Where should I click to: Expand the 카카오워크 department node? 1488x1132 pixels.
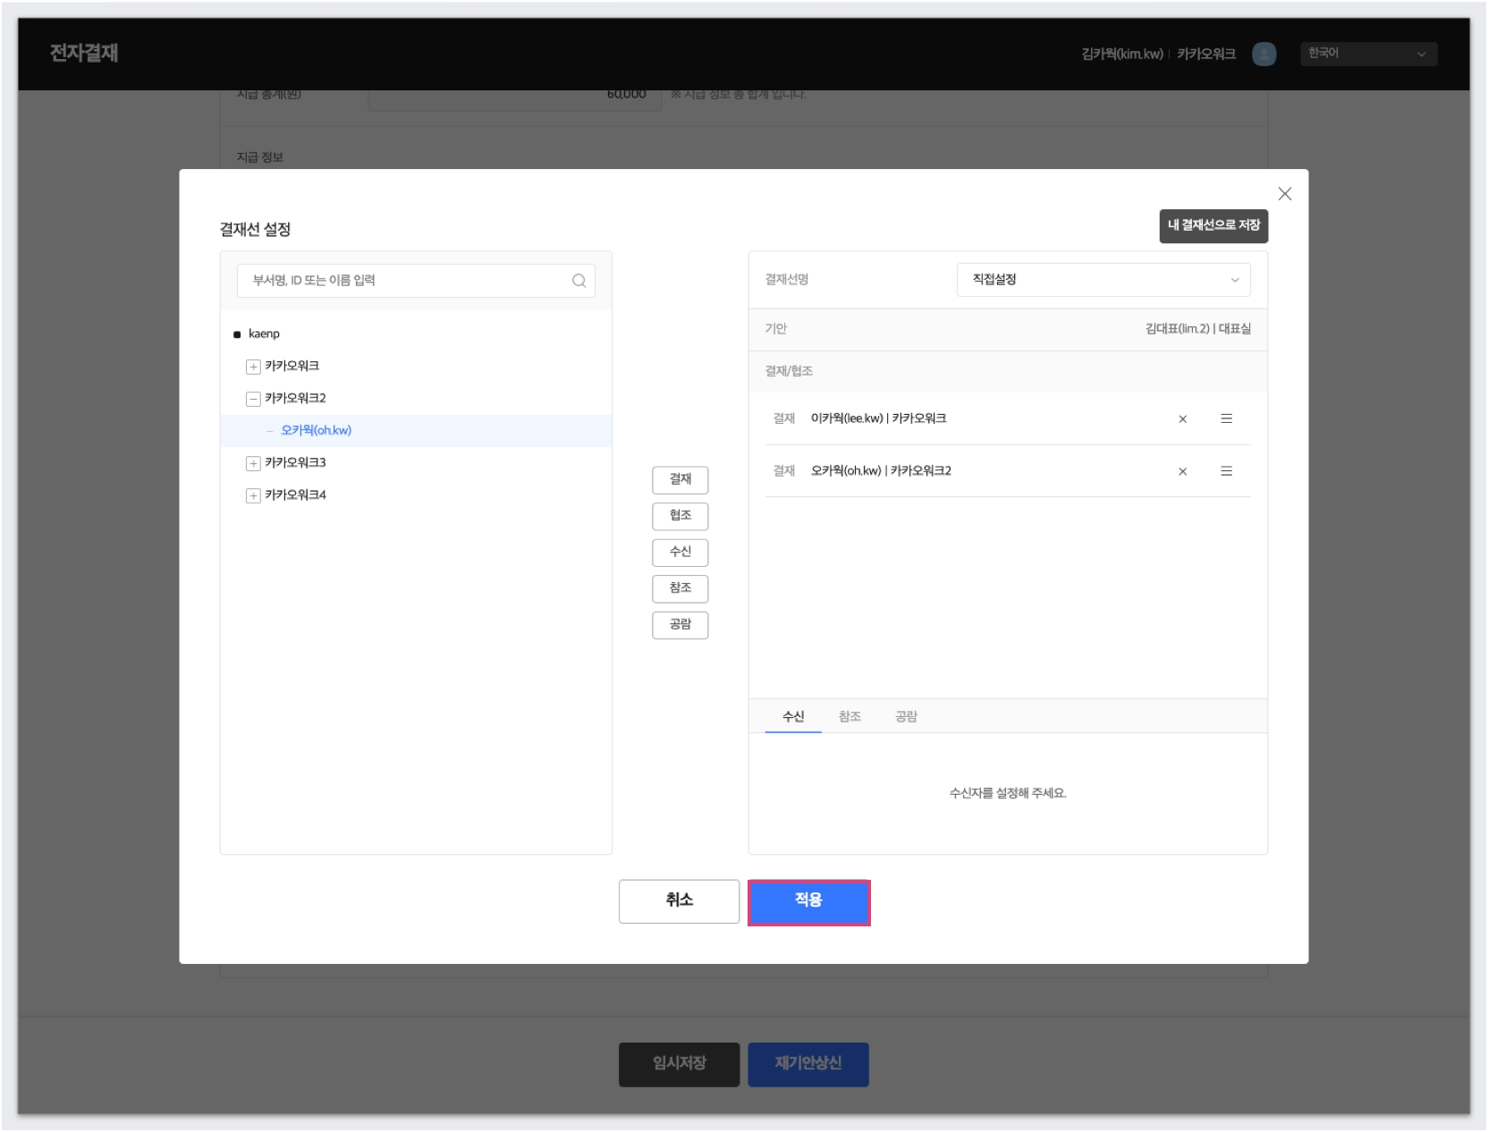pyautogui.click(x=253, y=367)
